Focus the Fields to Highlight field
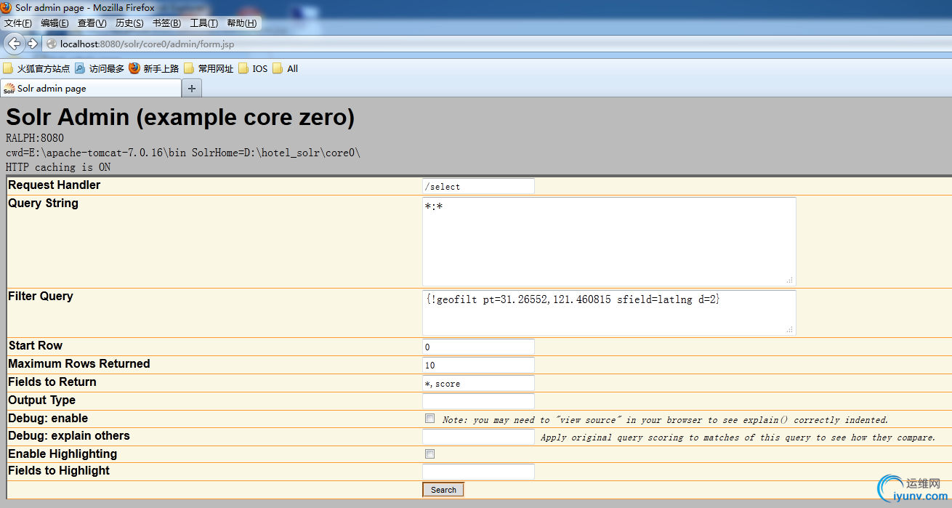952x508 pixels. (x=478, y=472)
